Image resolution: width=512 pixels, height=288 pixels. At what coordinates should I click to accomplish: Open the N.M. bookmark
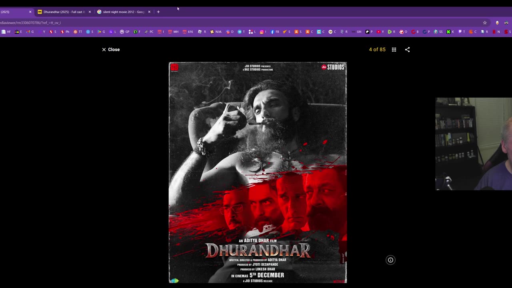[216, 32]
